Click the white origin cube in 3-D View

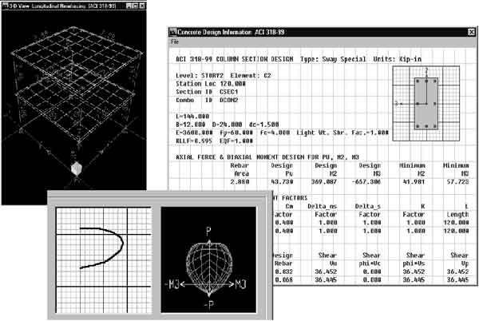point(76,168)
